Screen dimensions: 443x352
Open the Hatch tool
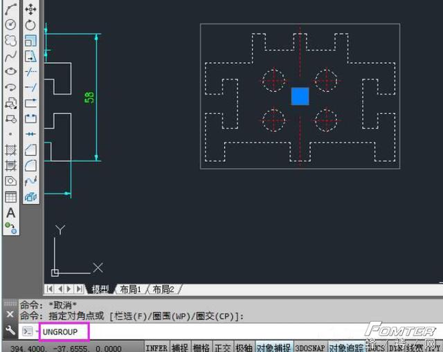click(x=11, y=150)
